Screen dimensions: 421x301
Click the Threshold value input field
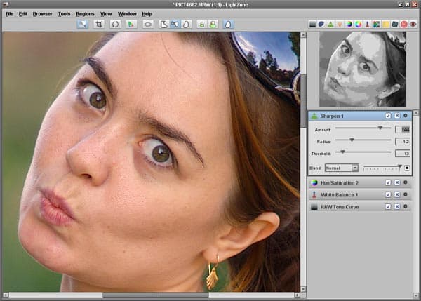402,153
